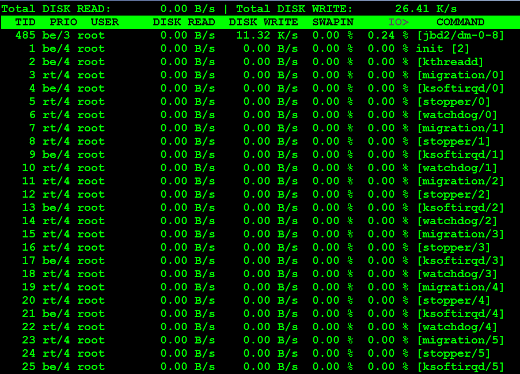The width and height of the screenshot is (520, 374).
Task: Click the be/3 priority value
Action: 56,35
